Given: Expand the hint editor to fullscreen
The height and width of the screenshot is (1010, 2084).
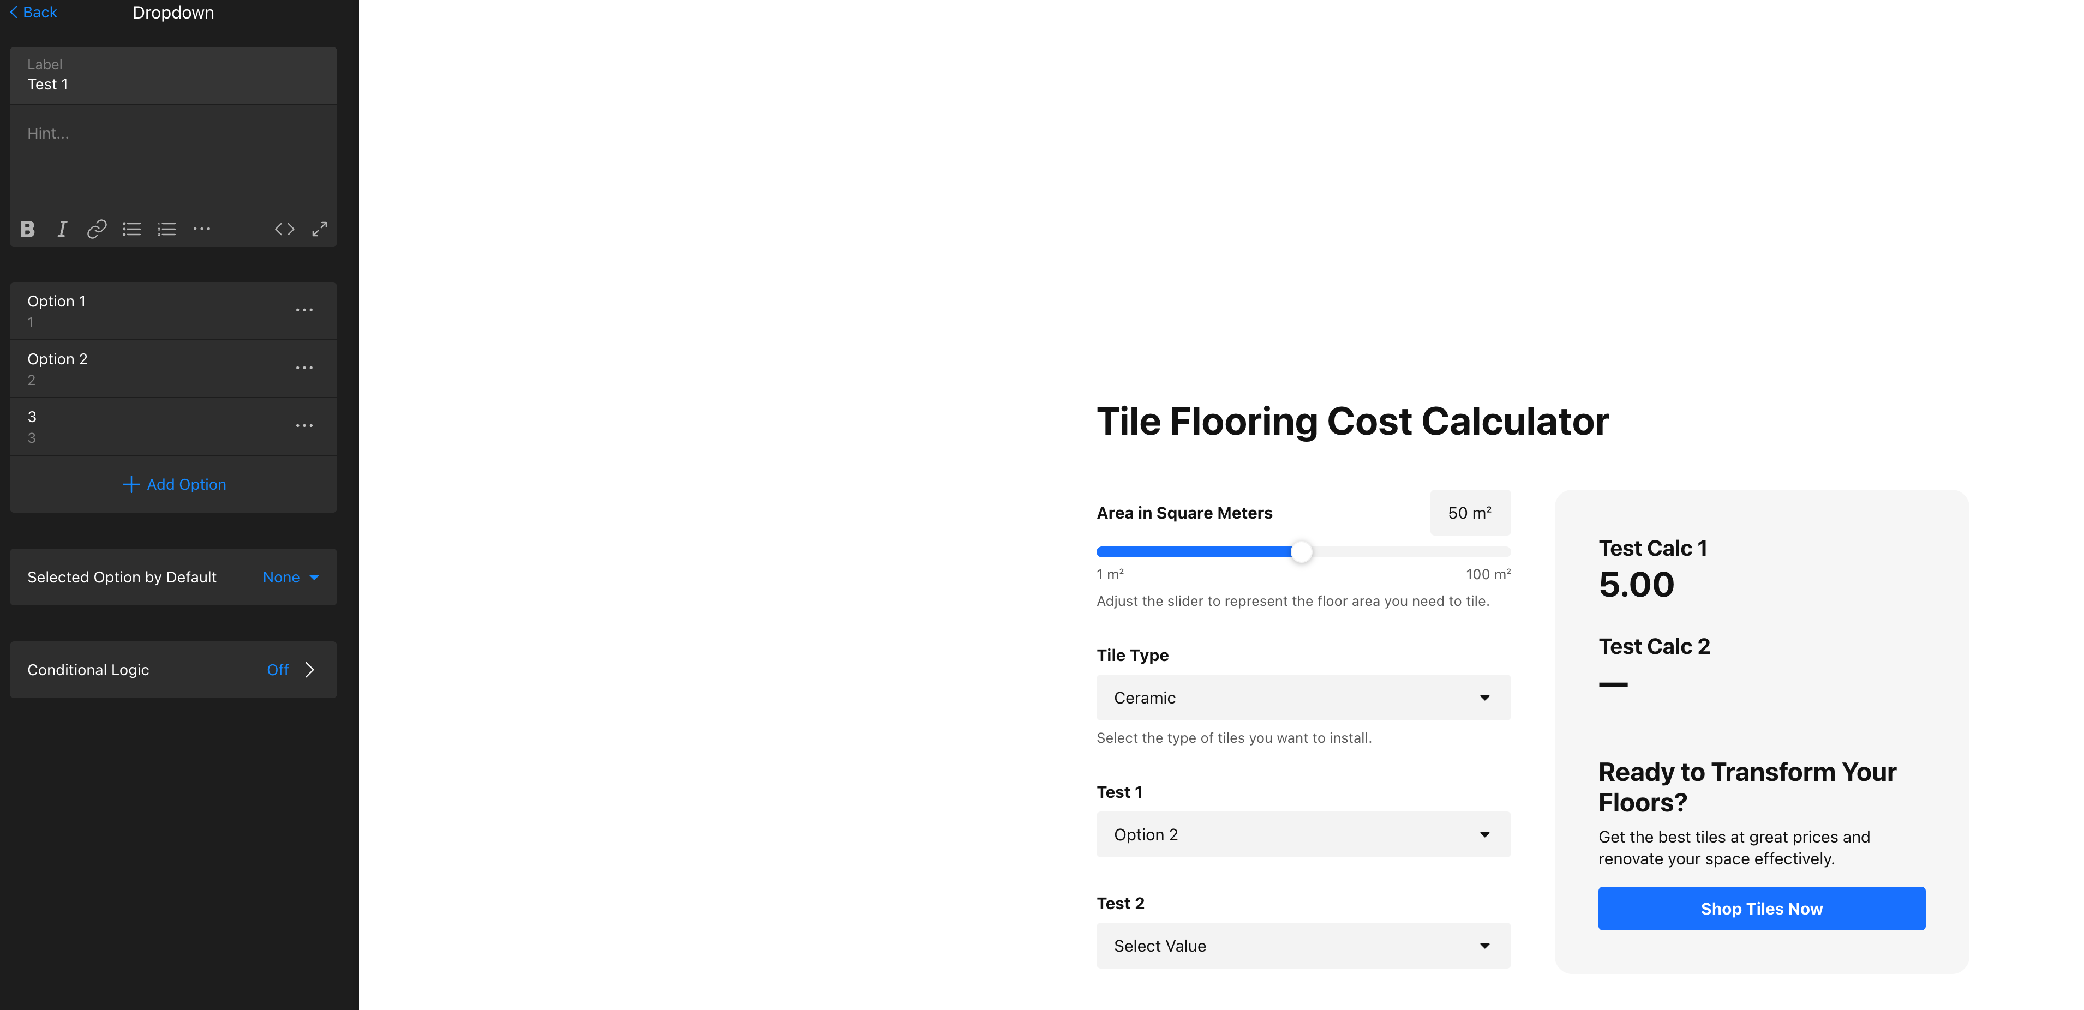Looking at the screenshot, I should pos(320,230).
